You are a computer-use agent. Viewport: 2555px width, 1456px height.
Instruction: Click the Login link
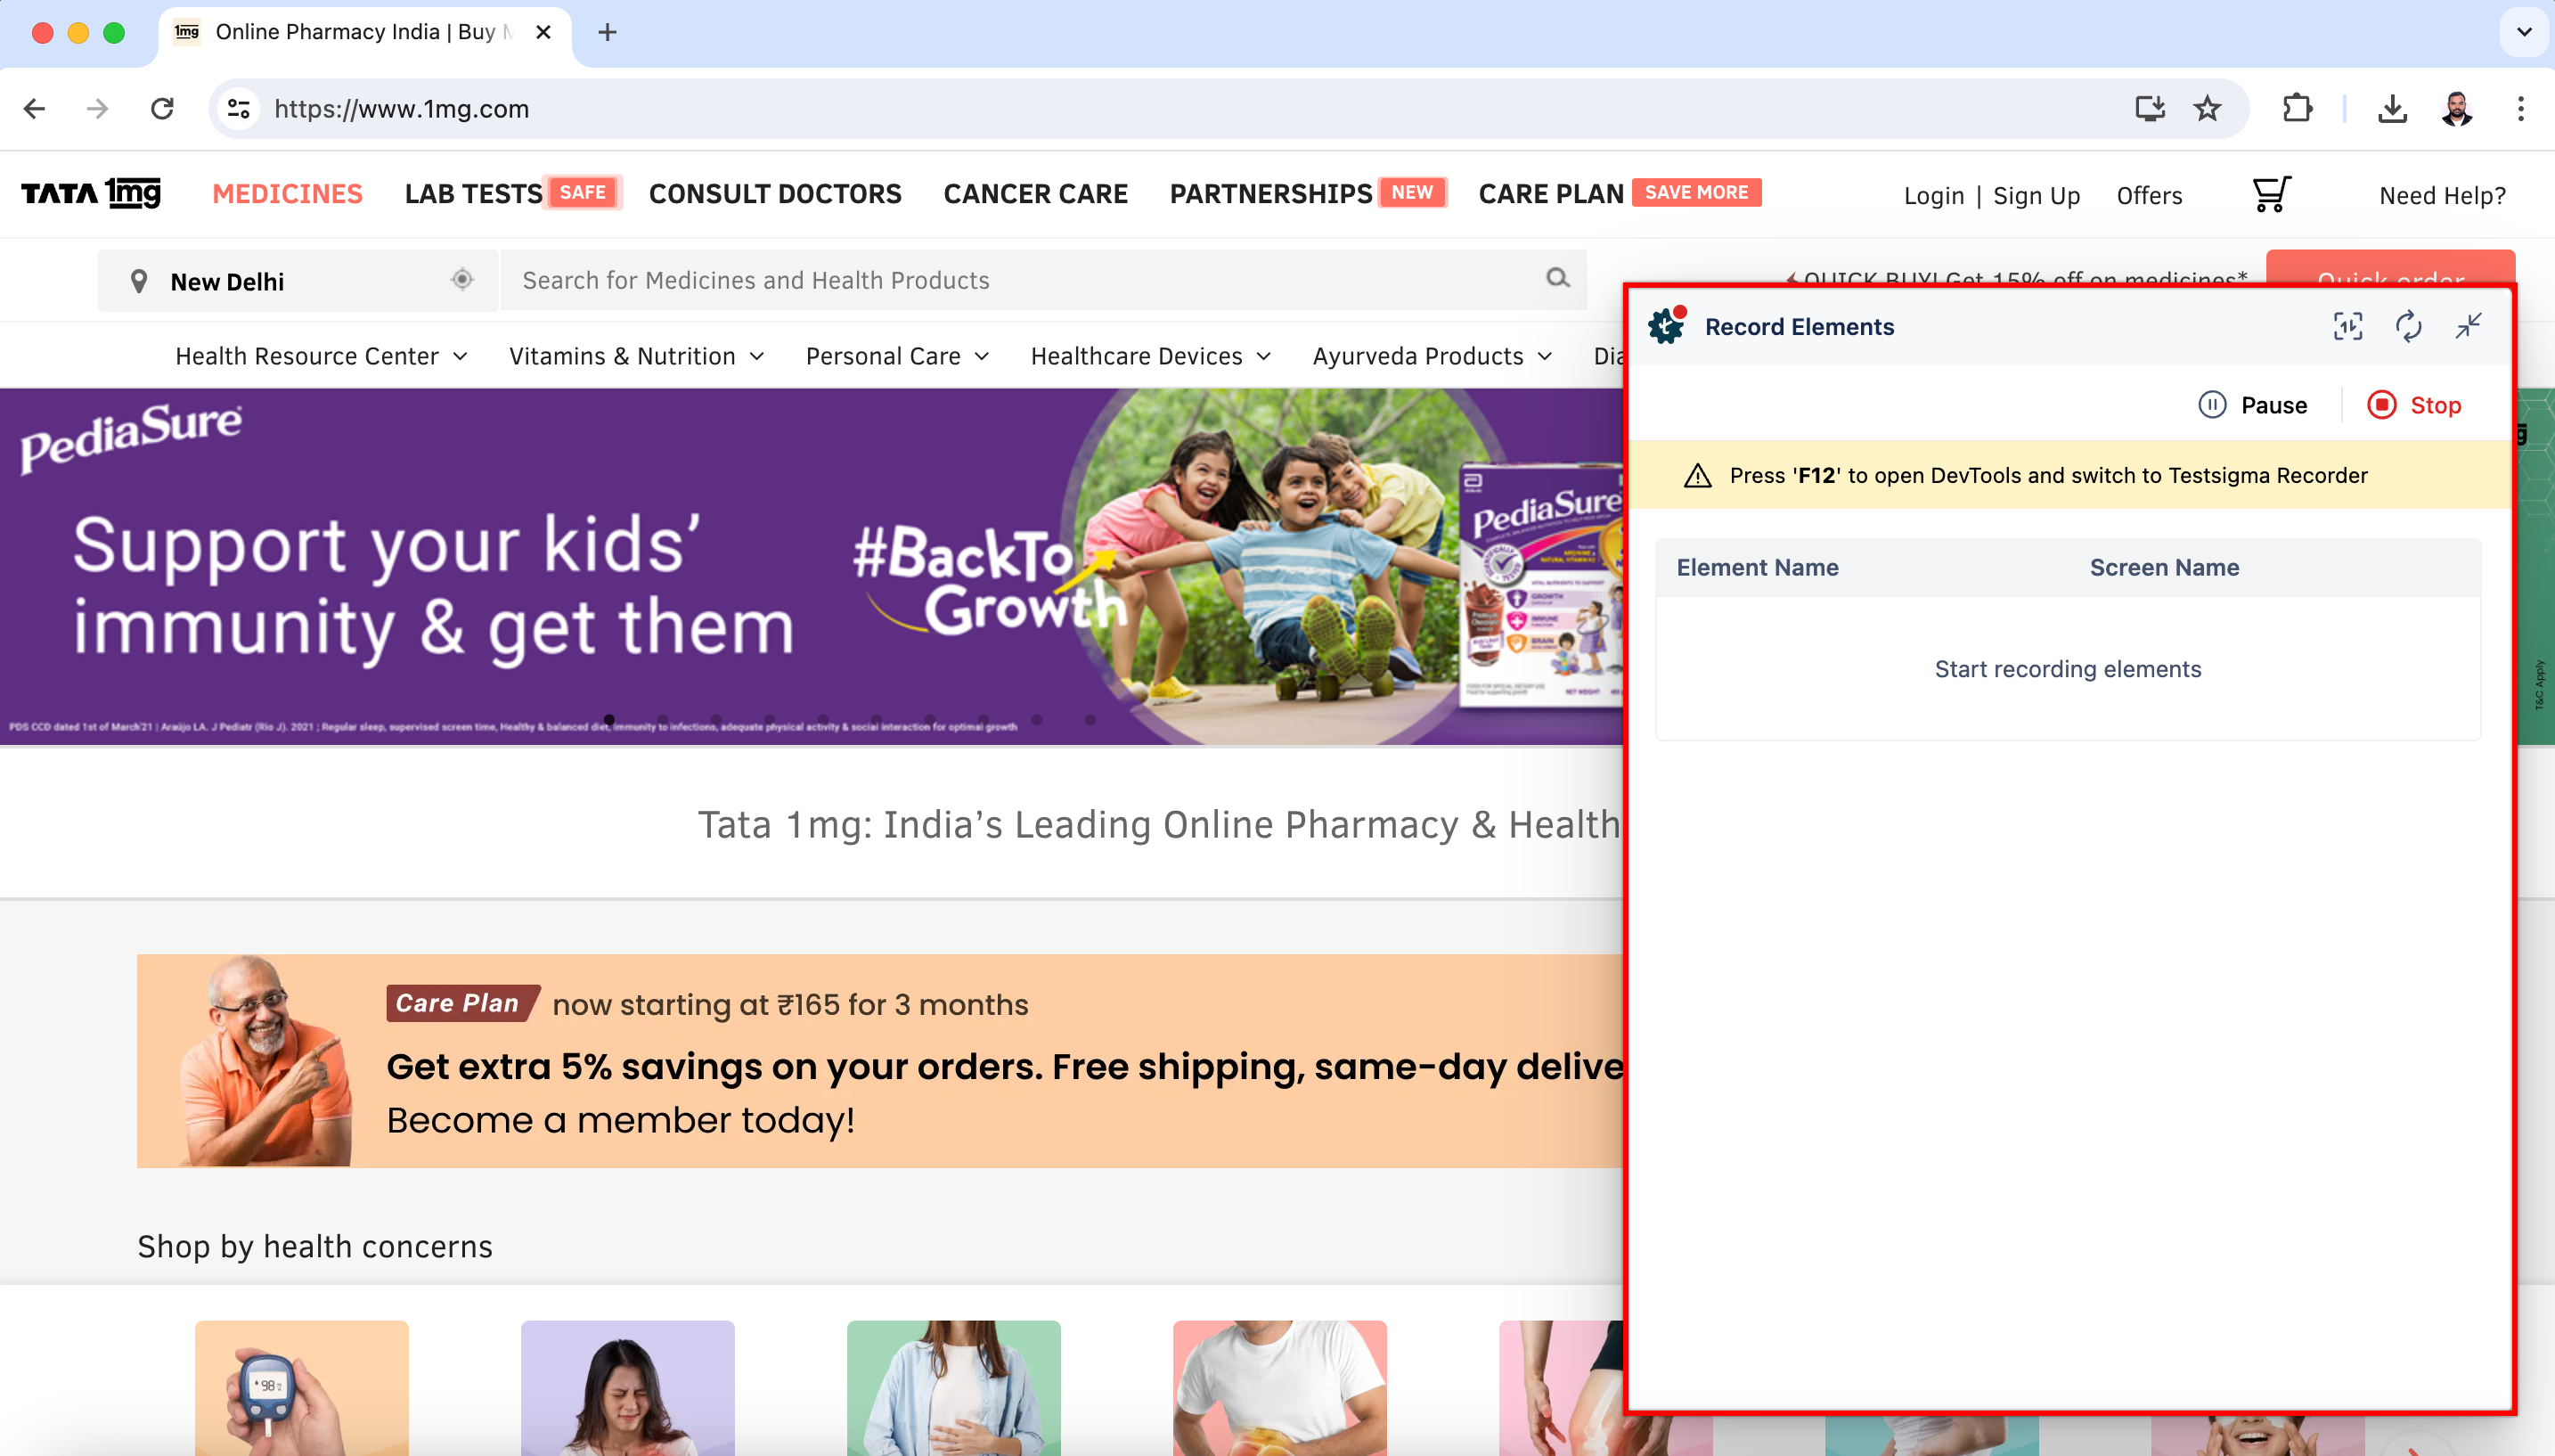tap(1933, 195)
